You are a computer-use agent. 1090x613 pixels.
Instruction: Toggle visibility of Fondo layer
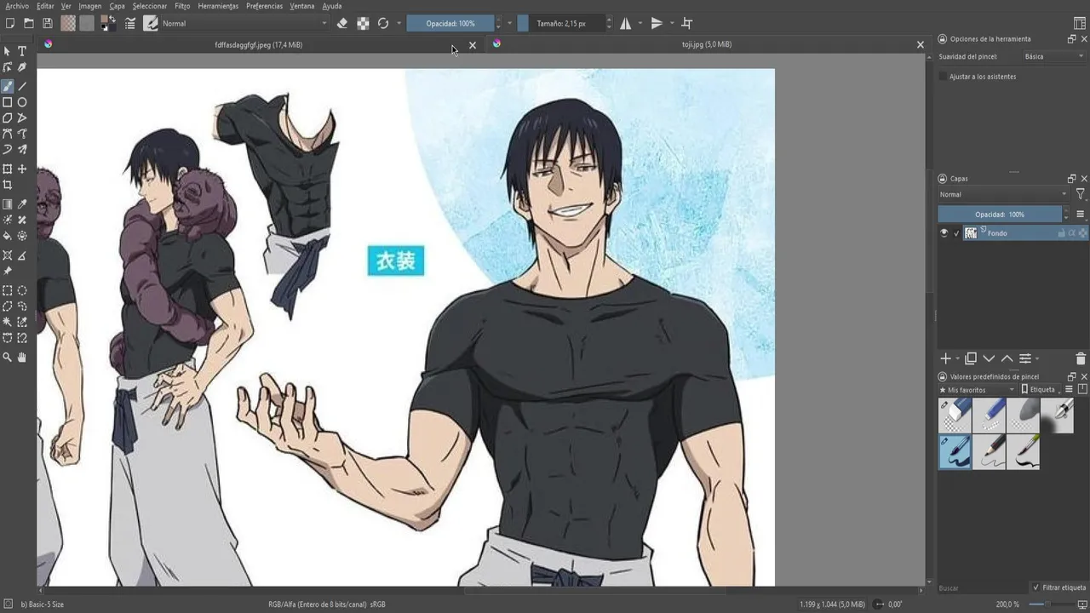944,232
